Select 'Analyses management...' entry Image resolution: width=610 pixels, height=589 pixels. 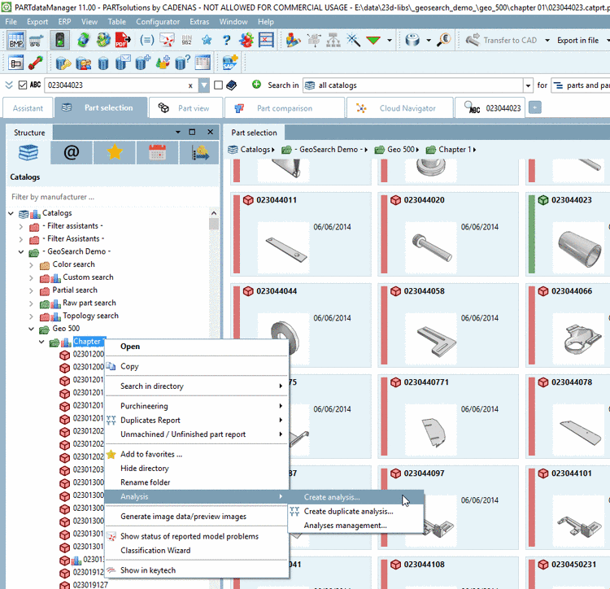click(x=355, y=526)
